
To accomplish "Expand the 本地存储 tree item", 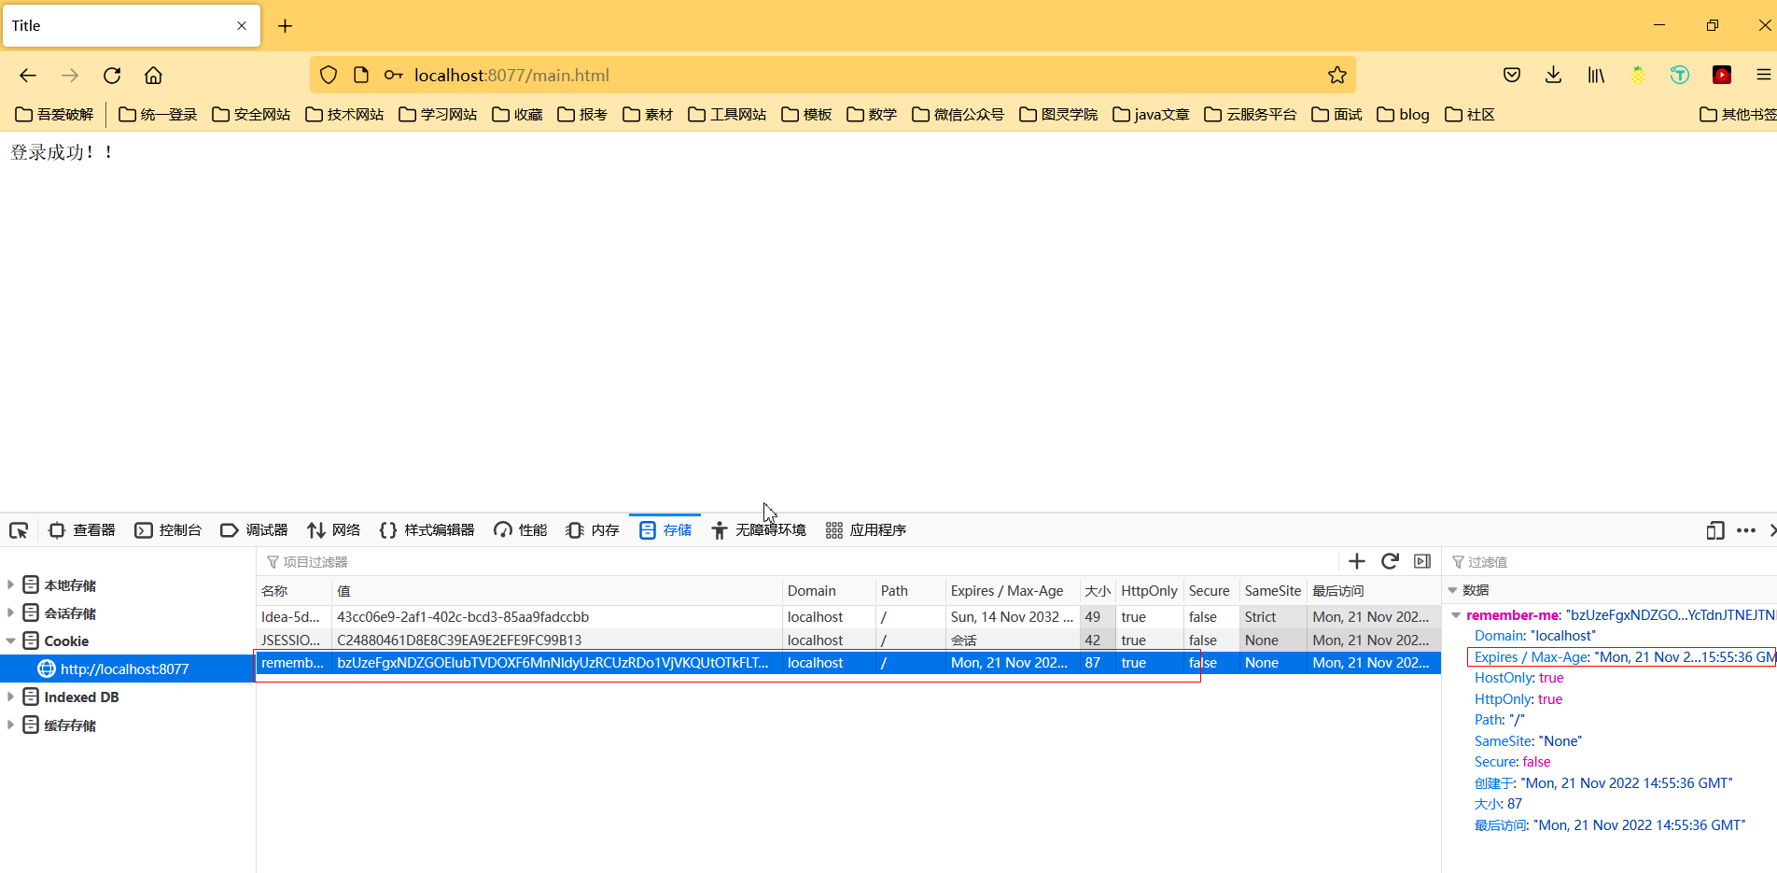I will click(x=11, y=584).
